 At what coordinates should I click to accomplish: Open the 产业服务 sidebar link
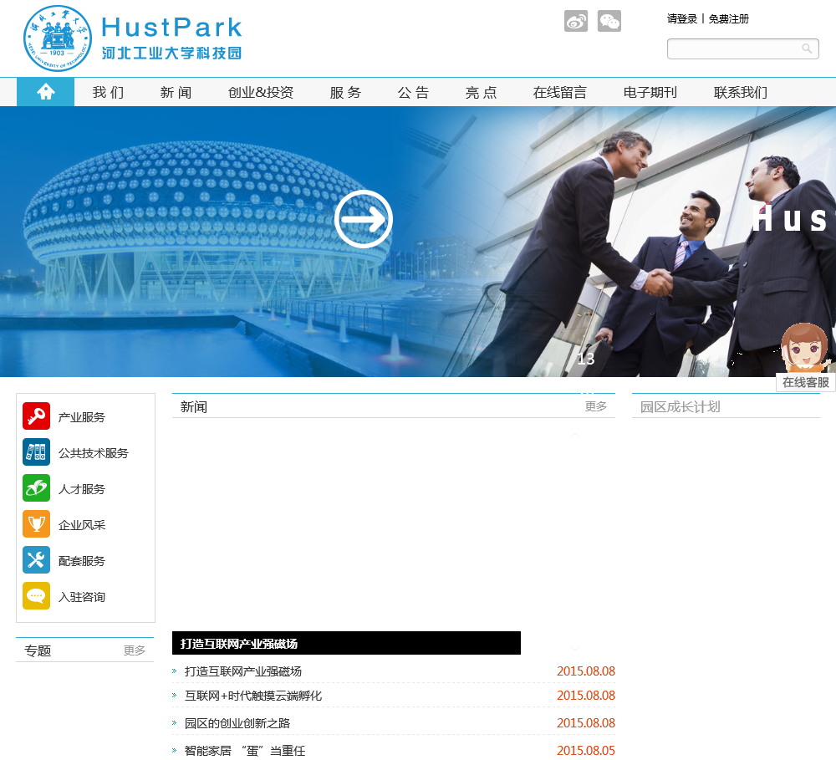coord(82,417)
